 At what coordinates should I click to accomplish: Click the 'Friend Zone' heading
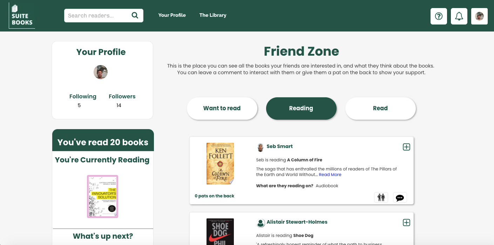tap(302, 51)
